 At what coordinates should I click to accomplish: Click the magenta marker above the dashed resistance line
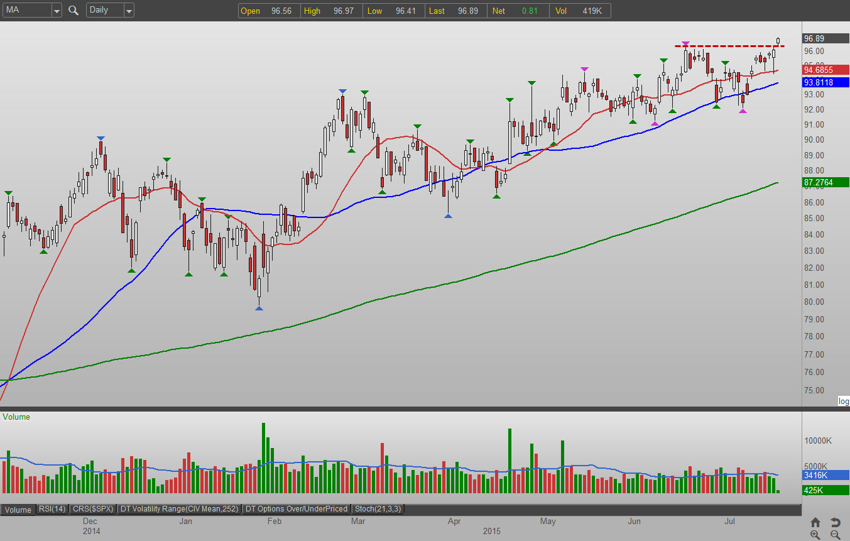685,43
